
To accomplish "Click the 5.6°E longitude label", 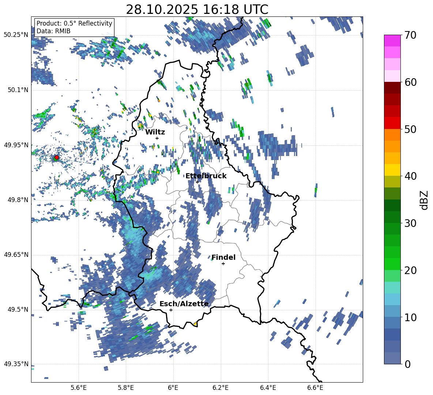I will point(79,388).
